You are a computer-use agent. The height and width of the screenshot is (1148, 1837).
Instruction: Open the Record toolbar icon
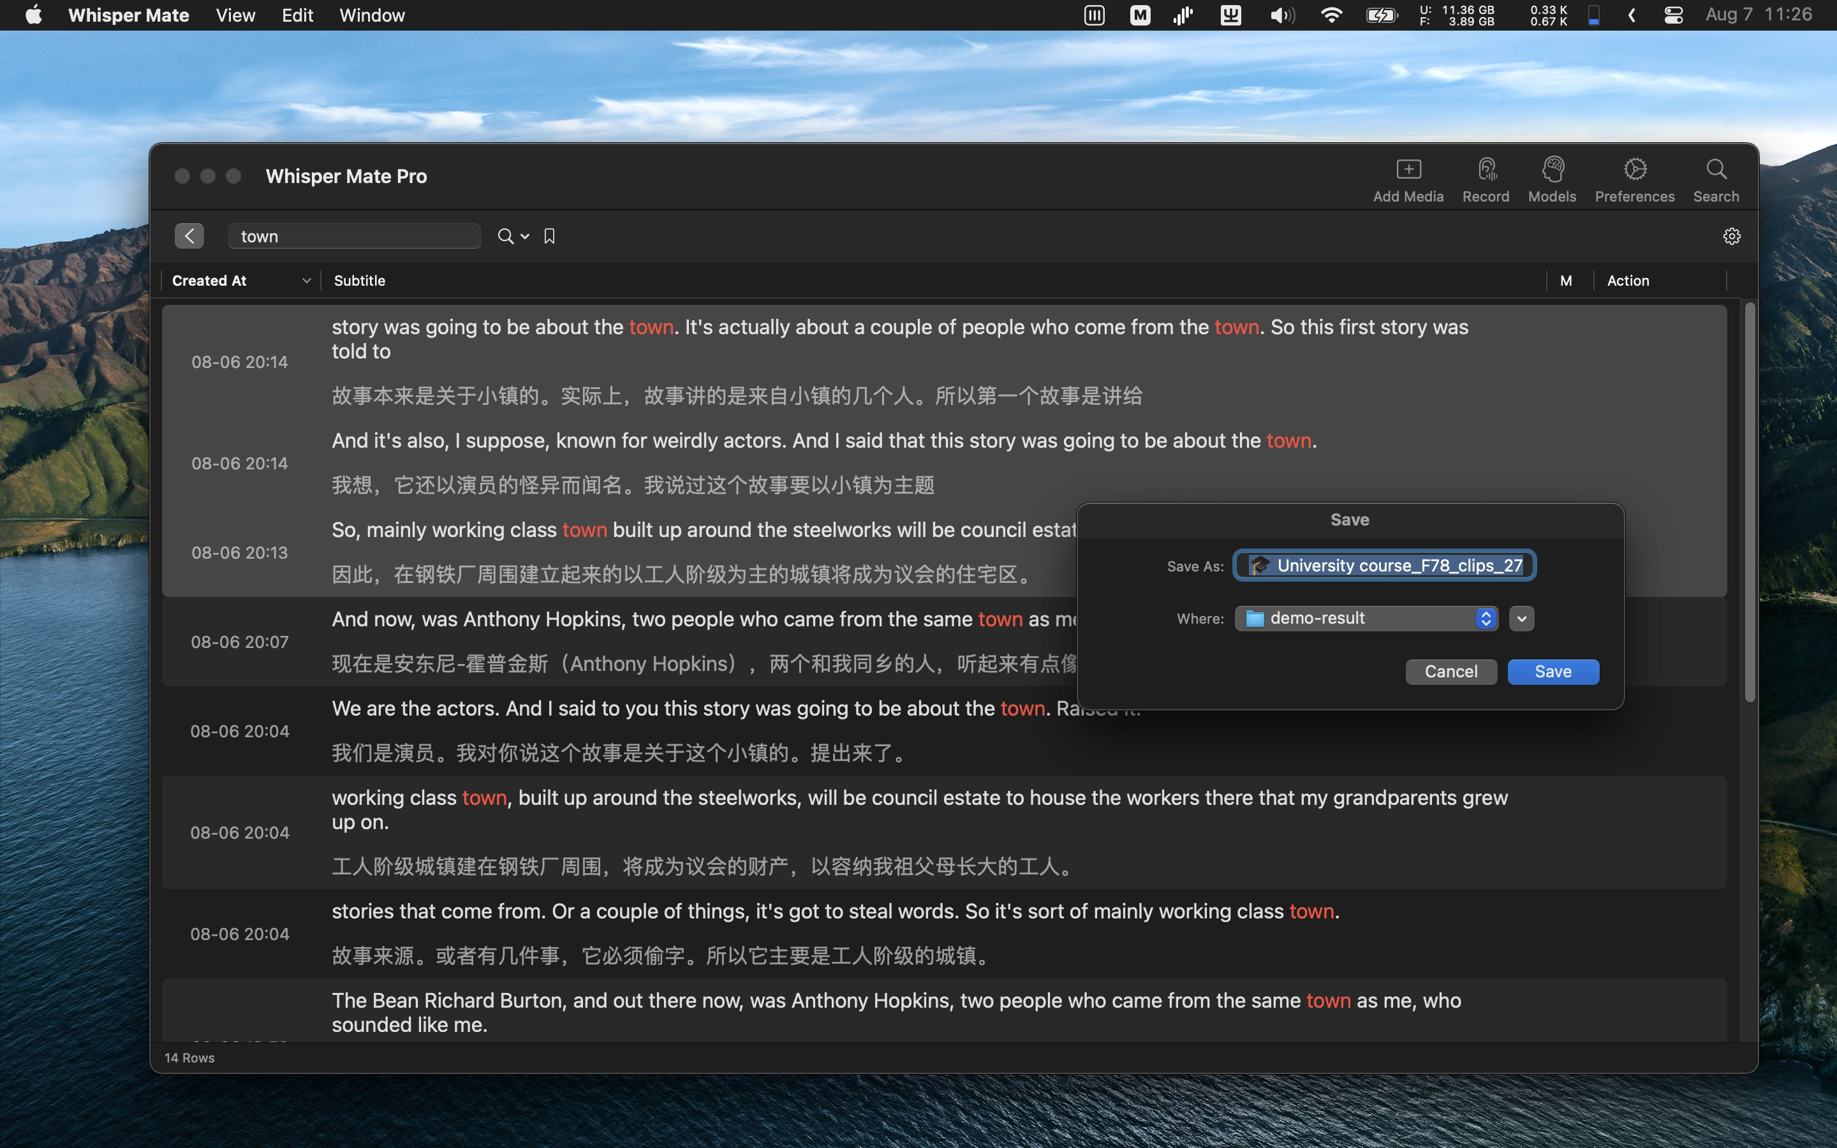(1486, 180)
